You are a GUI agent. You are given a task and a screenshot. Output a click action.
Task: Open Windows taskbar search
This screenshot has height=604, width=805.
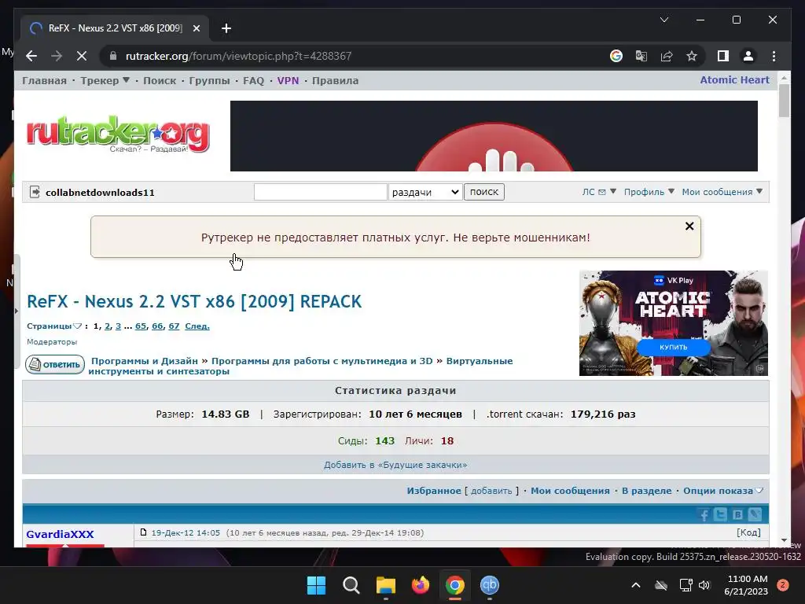(351, 585)
